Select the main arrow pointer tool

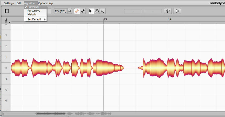pos(91,11)
